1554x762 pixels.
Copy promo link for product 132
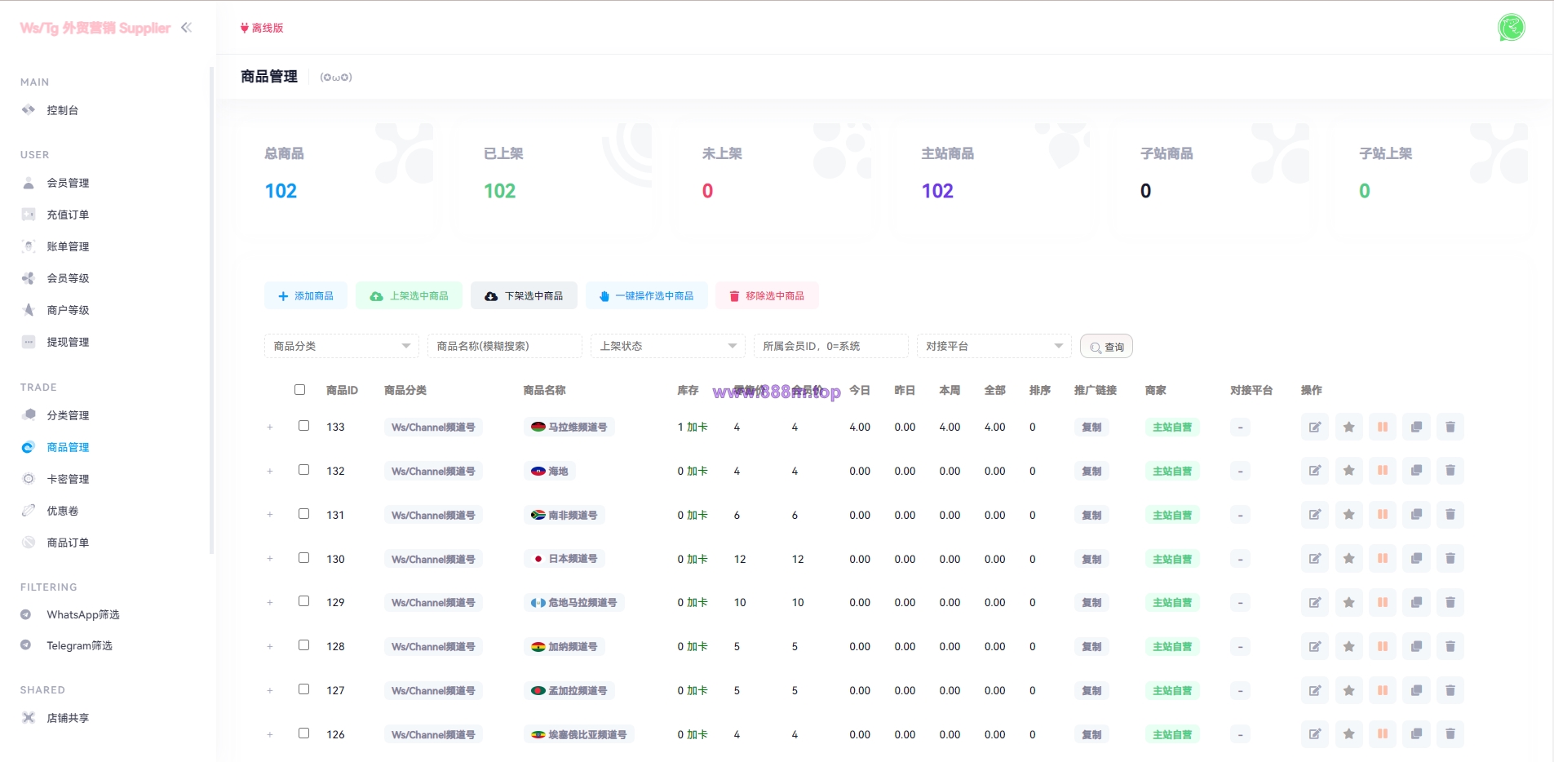click(x=1091, y=471)
